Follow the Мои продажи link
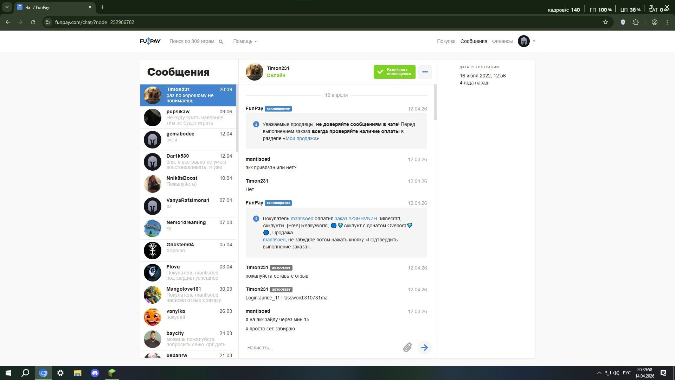Screen dimensions: 675x380 [x=301, y=138]
